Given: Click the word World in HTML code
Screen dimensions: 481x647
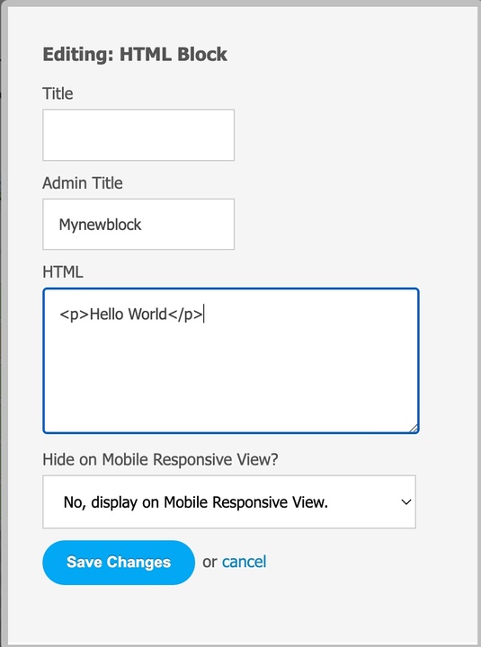Looking at the screenshot, I should click(x=147, y=314).
